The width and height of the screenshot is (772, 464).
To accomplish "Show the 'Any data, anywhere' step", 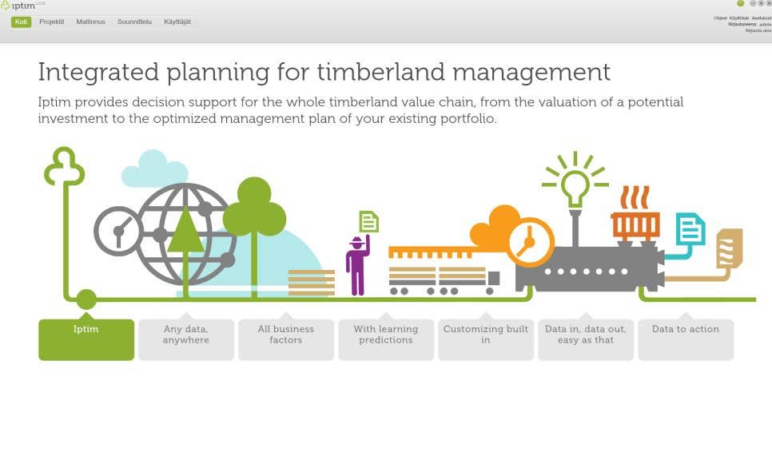I will click(186, 339).
